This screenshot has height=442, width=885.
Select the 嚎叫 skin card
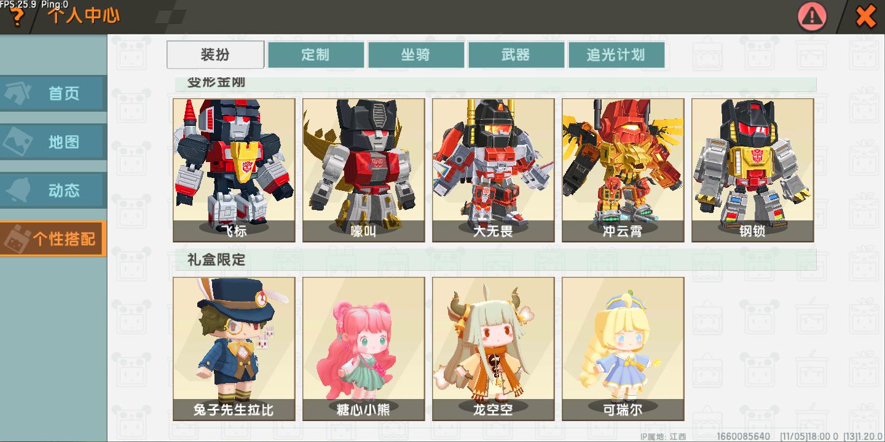tap(364, 170)
